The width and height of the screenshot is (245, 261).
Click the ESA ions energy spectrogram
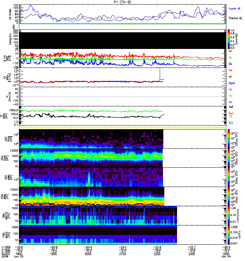(91, 158)
